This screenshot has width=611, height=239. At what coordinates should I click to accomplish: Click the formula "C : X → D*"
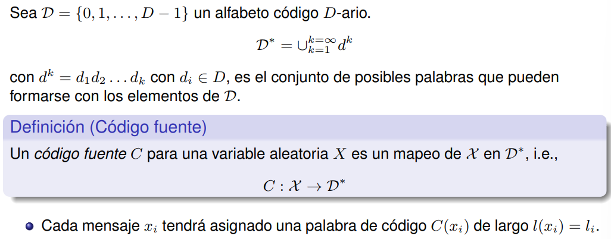coord(305,184)
